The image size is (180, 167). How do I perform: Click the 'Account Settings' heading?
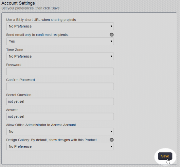tap(18, 3)
